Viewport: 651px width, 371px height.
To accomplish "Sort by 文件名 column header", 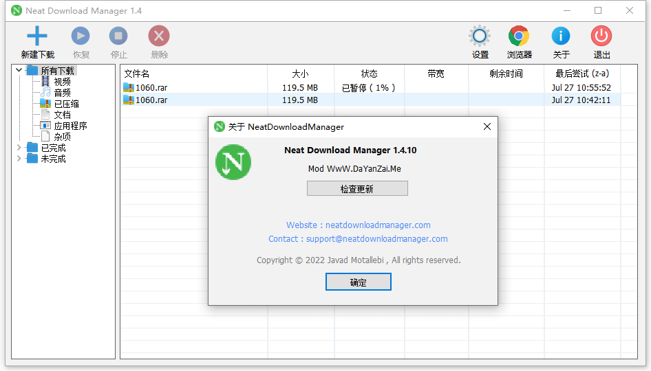I will (194, 74).
